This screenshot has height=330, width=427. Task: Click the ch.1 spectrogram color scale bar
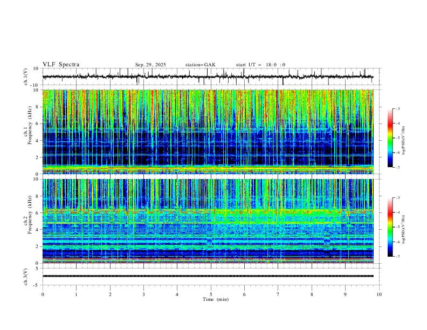390,138
